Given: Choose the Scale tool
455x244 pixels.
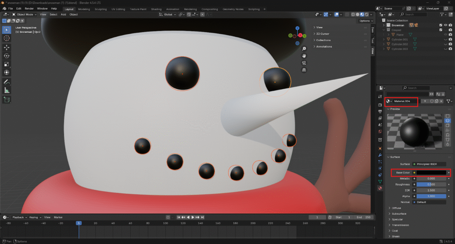Looking at the screenshot, I should (x=7, y=64).
